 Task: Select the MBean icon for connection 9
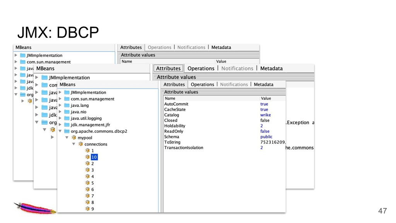click(87, 209)
